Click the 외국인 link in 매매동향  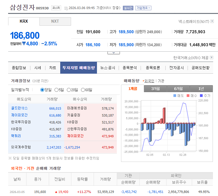[149, 81]
